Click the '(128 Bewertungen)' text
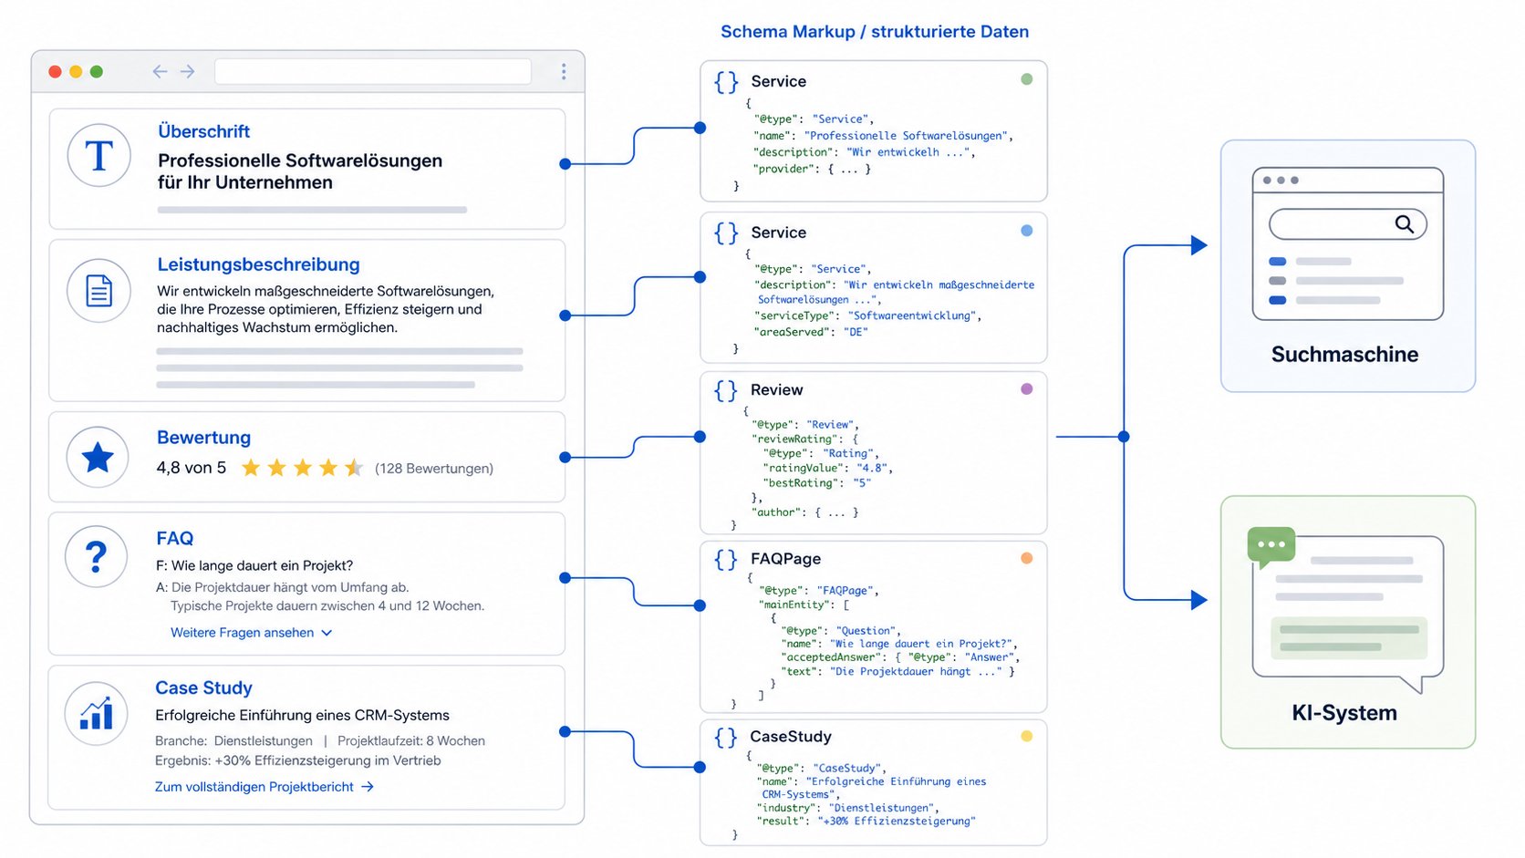Screen dimensions: 1525x858 pyautogui.click(x=434, y=469)
